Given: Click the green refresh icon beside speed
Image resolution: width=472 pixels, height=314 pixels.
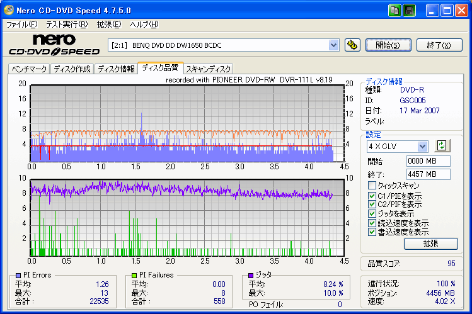Looking at the screenshot, I should click(442, 146).
